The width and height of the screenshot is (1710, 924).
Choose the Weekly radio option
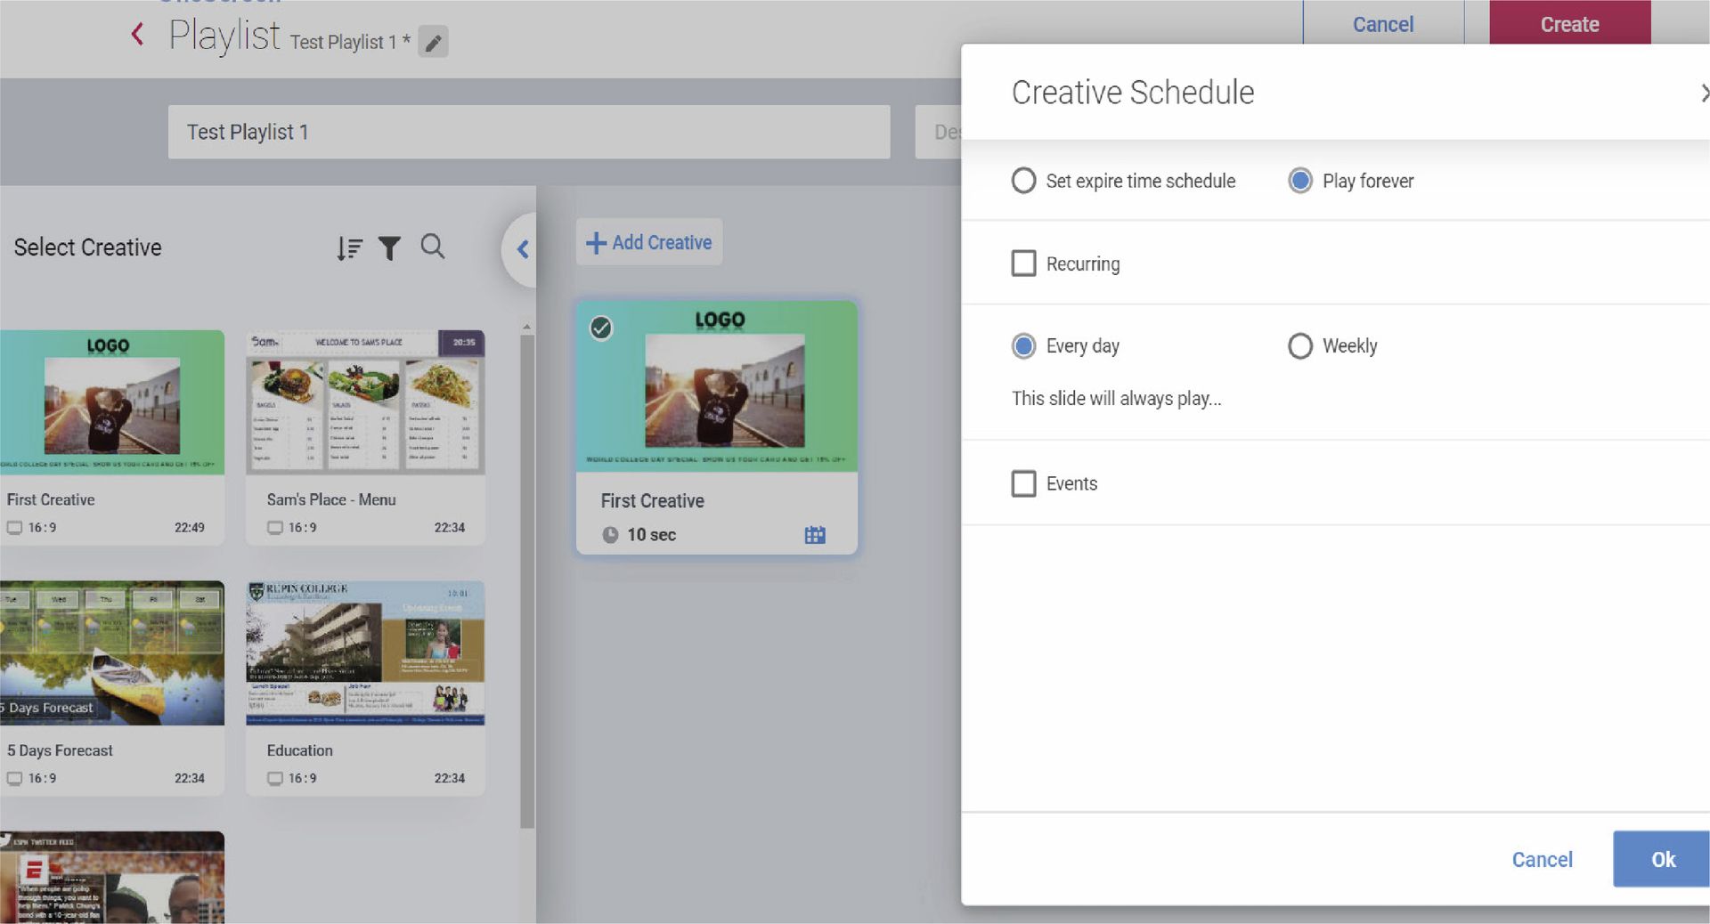click(x=1300, y=345)
